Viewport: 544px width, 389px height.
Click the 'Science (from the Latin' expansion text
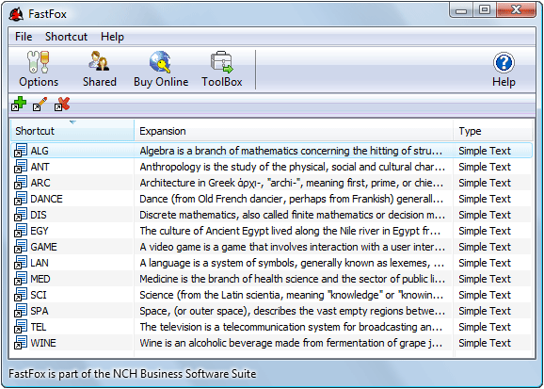pyautogui.click(x=292, y=295)
